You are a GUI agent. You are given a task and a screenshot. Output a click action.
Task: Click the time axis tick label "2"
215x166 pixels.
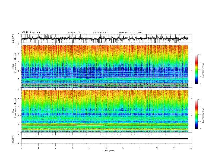(55, 148)
